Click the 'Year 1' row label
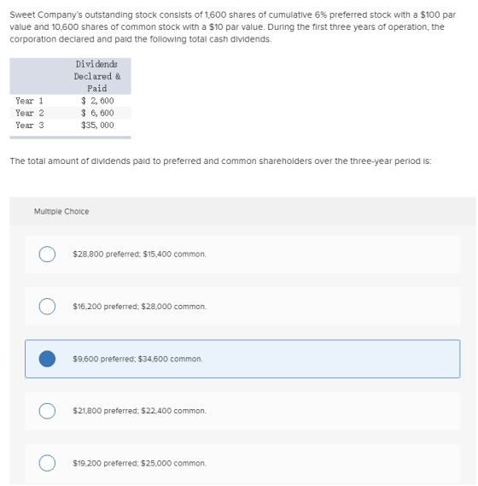The width and height of the screenshot is (478, 486). click(29, 101)
